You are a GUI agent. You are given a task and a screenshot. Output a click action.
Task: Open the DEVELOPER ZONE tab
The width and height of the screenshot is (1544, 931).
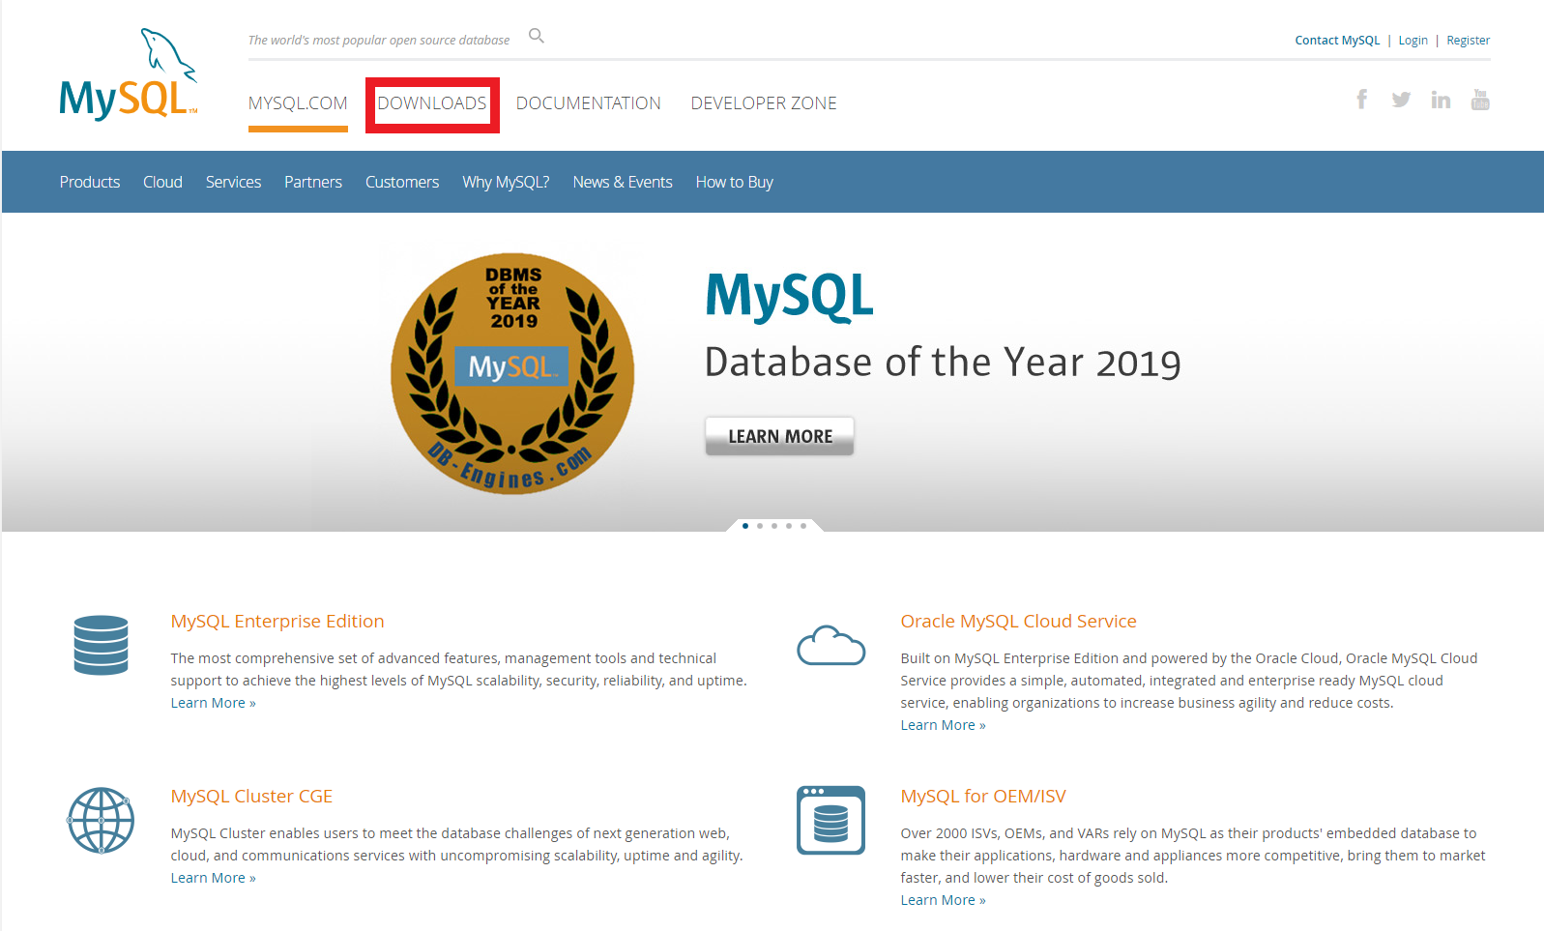[x=764, y=103]
